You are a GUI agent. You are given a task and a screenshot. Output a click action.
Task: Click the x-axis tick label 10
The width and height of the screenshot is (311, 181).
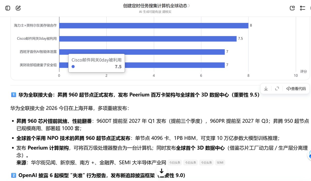[296, 76]
